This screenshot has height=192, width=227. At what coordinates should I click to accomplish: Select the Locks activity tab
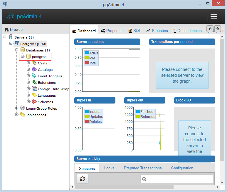109,168
